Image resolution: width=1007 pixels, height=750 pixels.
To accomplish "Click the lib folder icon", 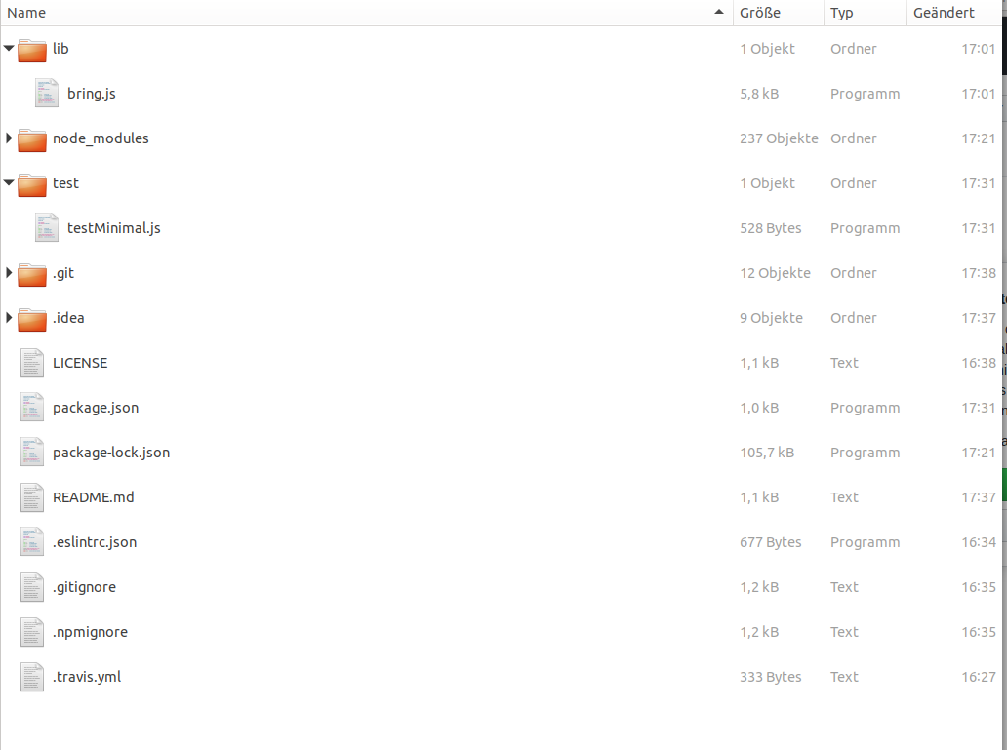I will [32, 48].
